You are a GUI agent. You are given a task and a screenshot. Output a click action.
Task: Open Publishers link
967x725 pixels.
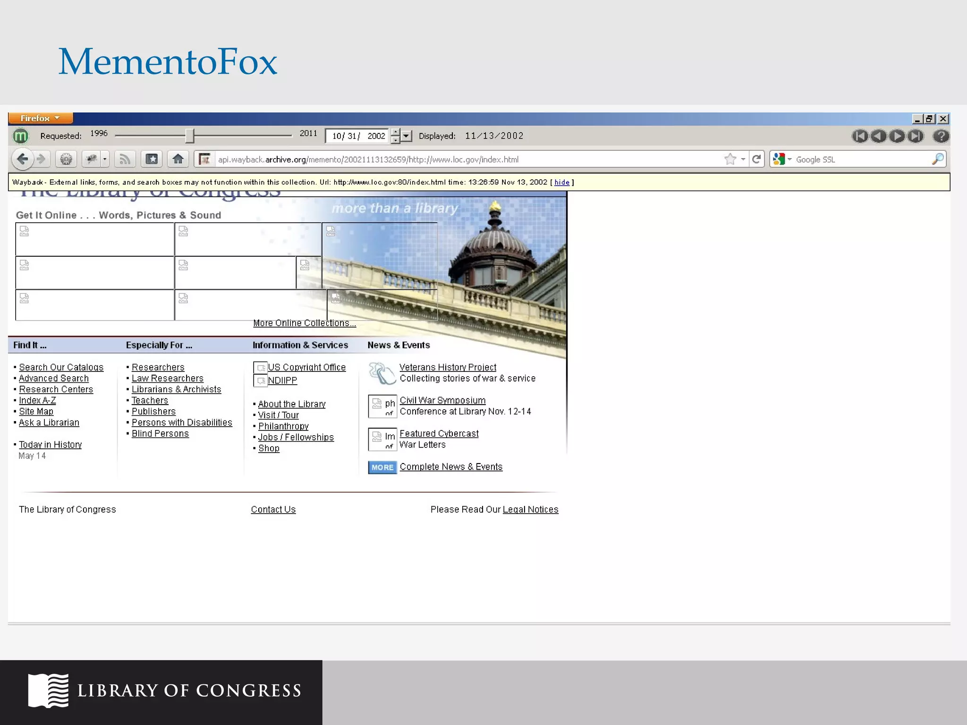(153, 412)
